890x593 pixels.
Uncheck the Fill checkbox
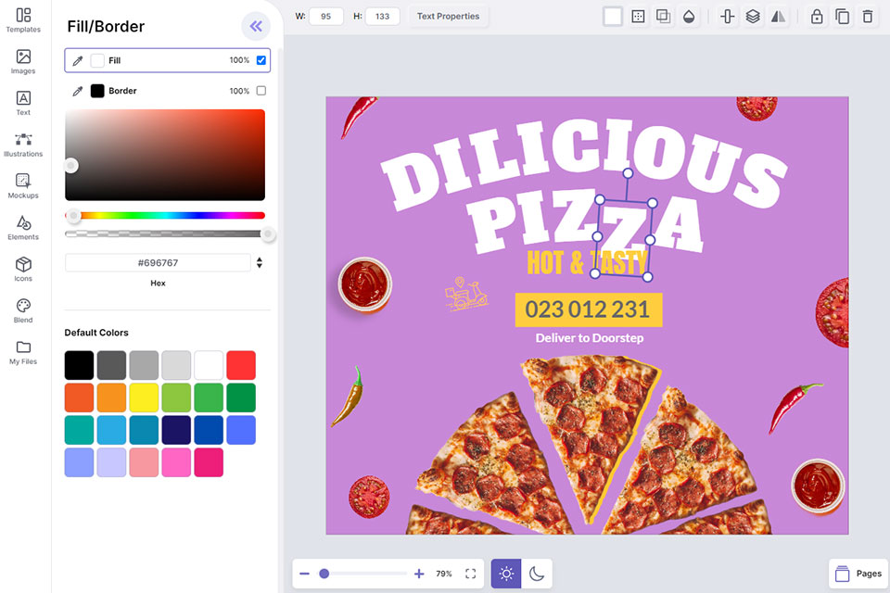point(261,60)
